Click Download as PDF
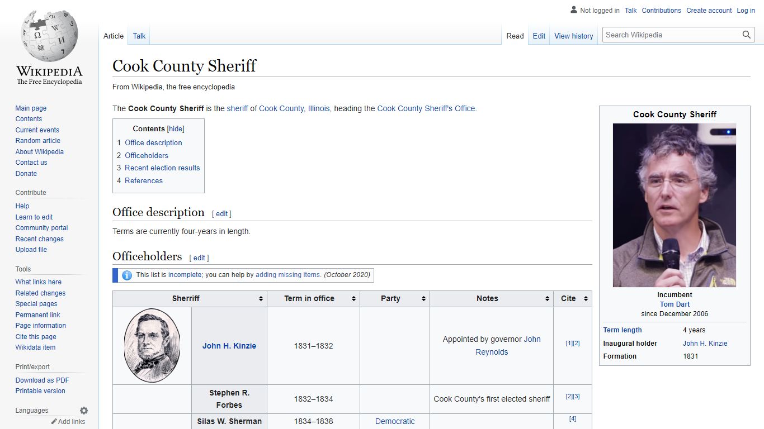Screen dimensions: 764x429 (42, 380)
